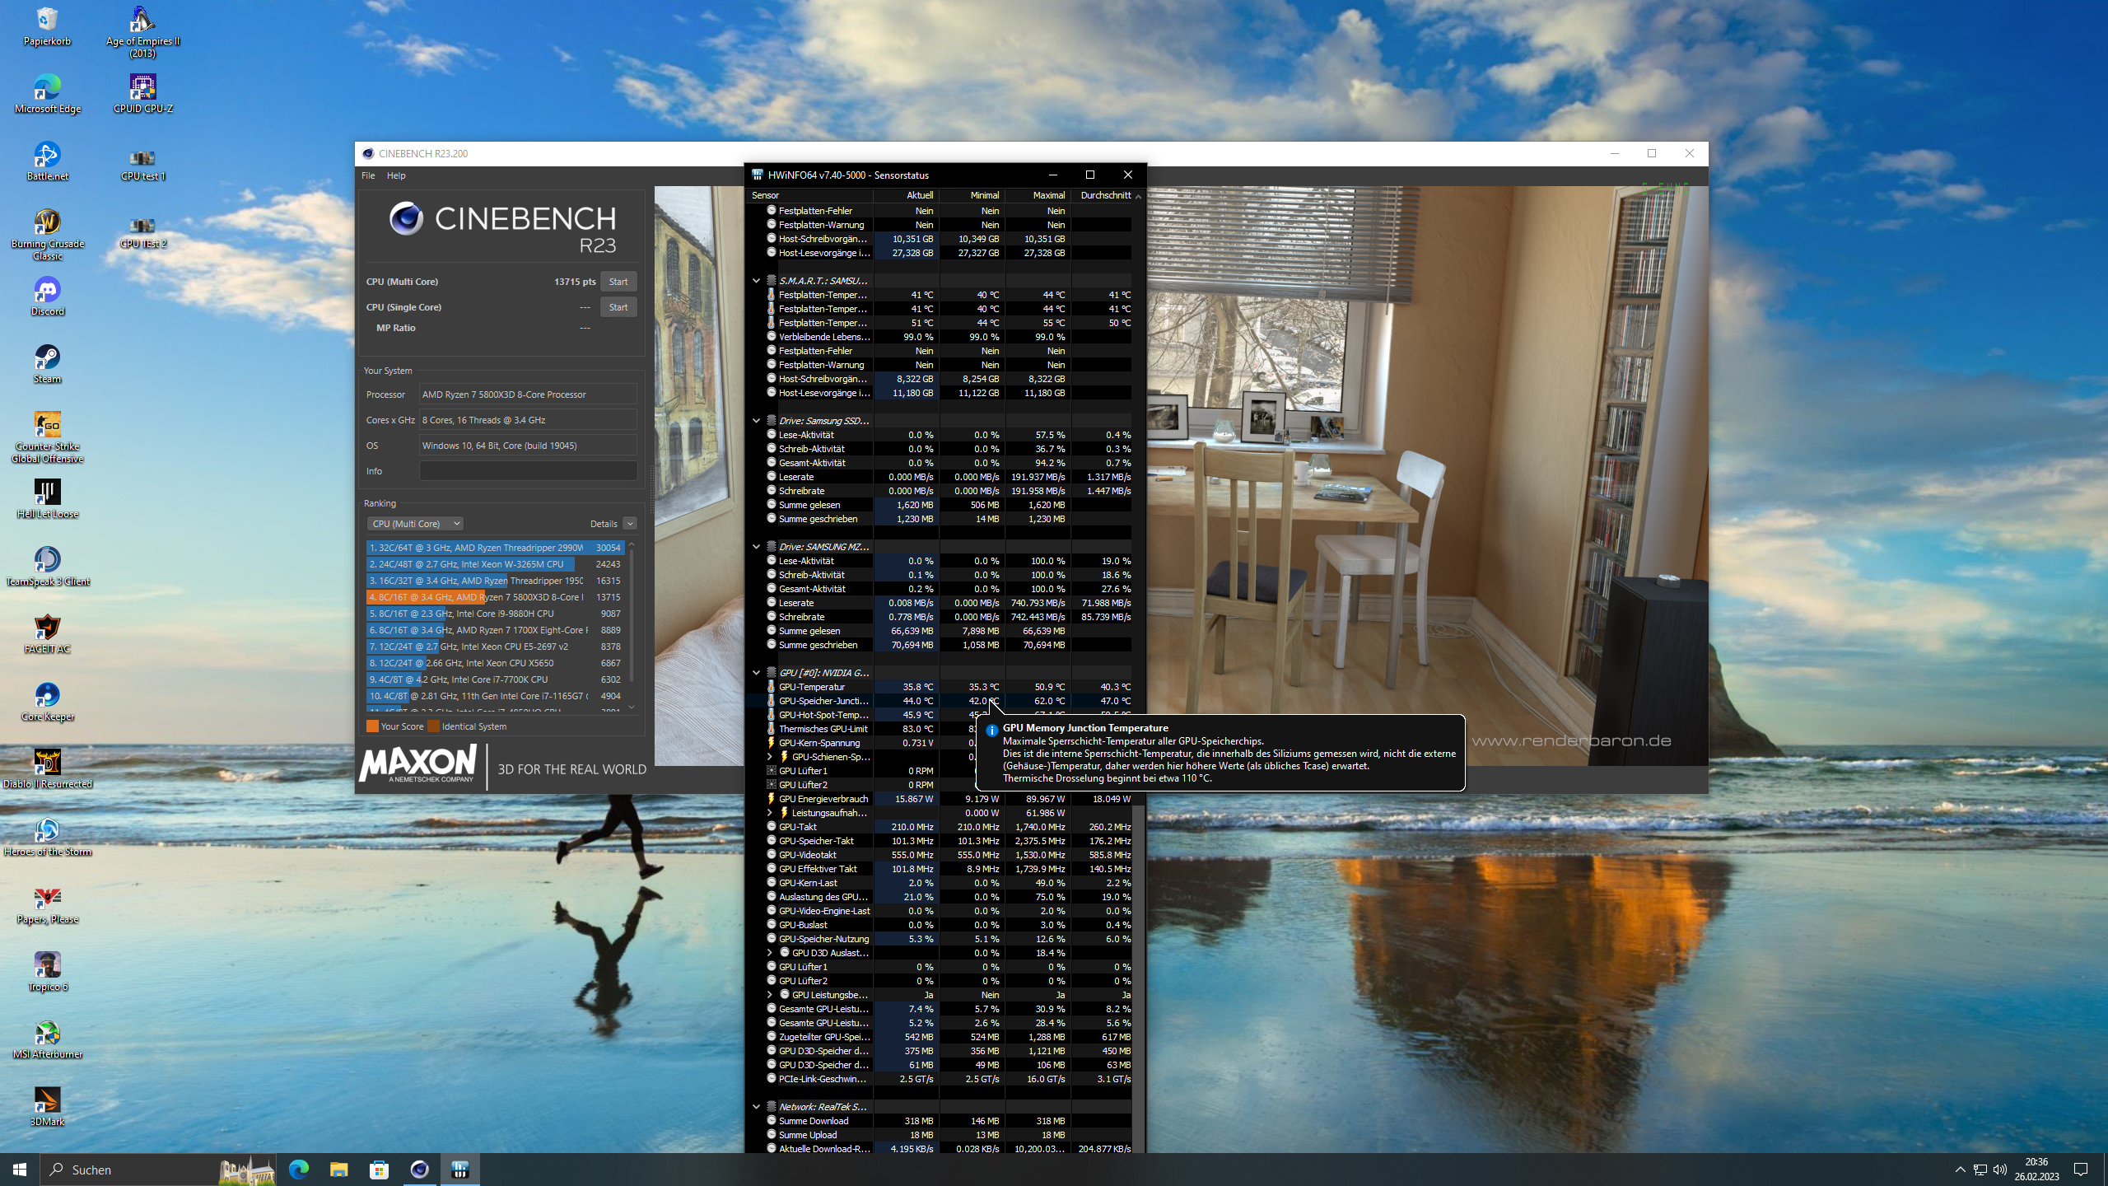Expand the ranking Details dropdown arrow
The width and height of the screenshot is (2108, 1186).
click(630, 524)
